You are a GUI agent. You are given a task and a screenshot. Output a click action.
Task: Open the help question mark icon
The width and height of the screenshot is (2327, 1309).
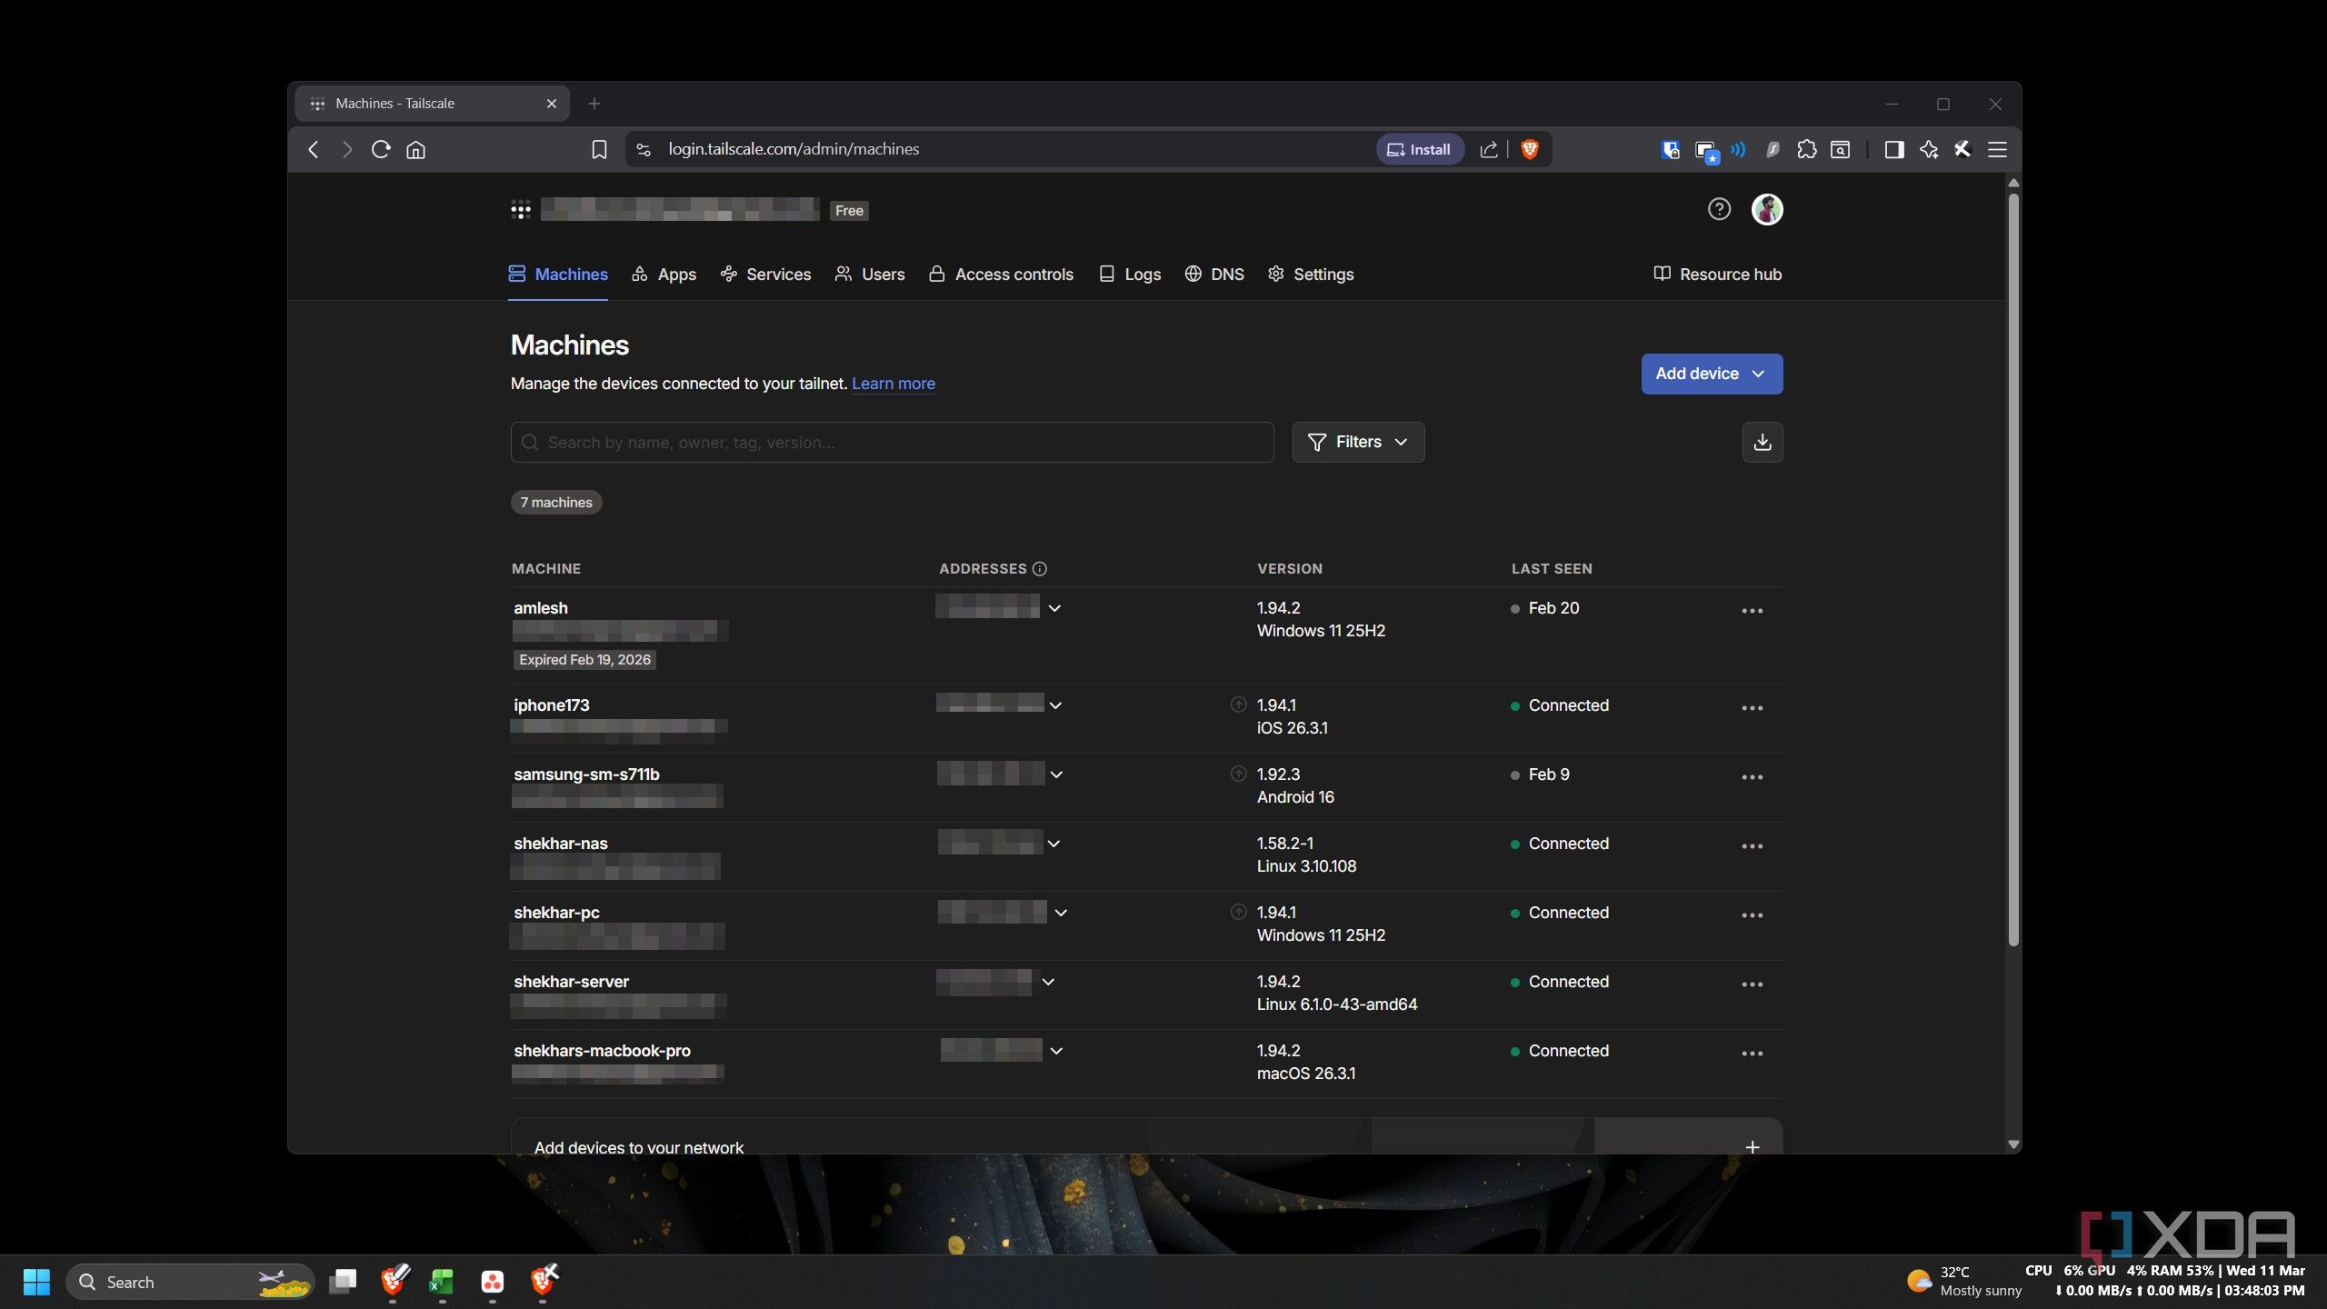coord(1718,210)
